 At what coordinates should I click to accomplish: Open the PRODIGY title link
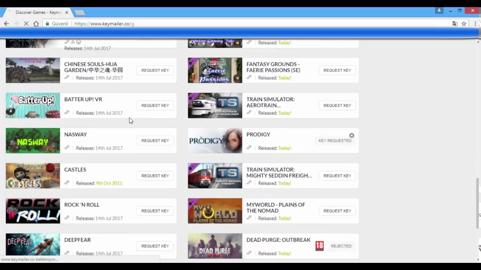click(258, 135)
